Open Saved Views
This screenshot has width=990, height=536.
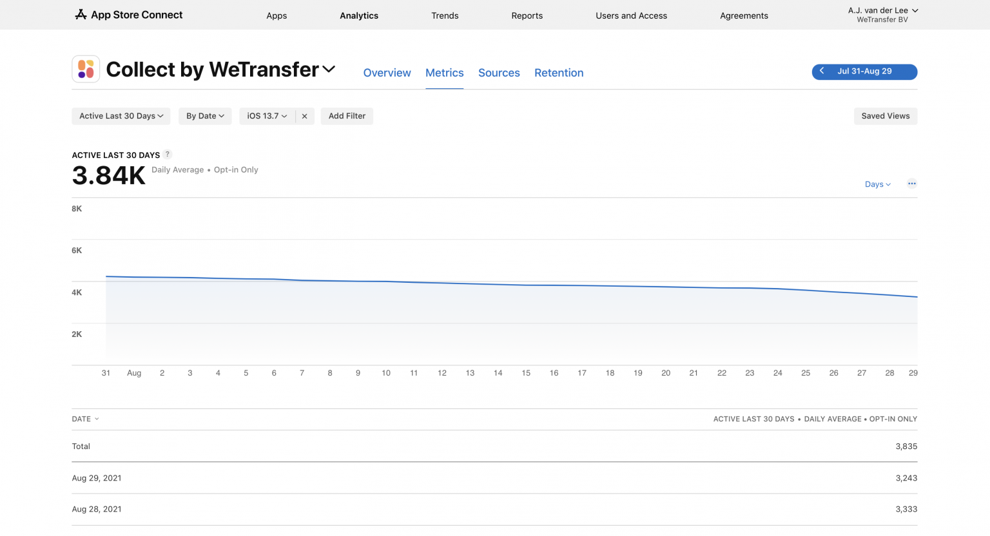click(x=885, y=116)
